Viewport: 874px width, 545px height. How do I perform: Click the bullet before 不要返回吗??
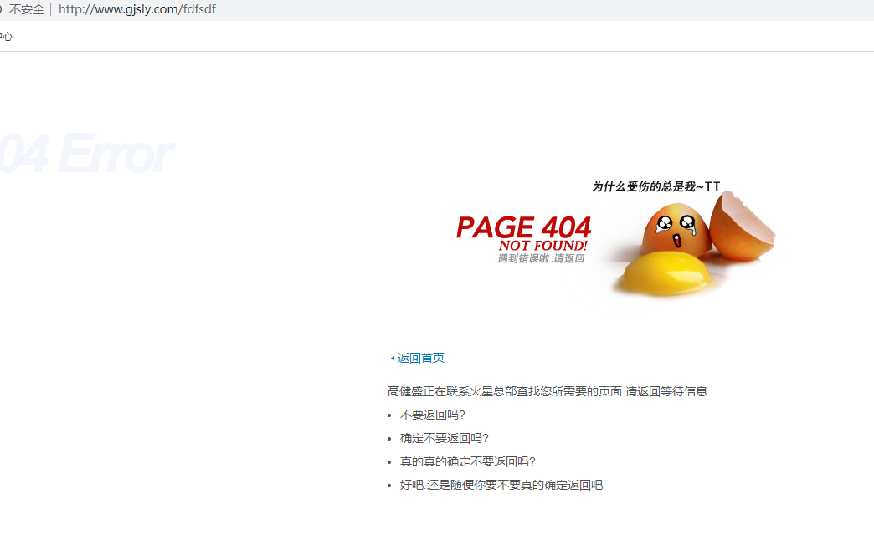point(390,415)
